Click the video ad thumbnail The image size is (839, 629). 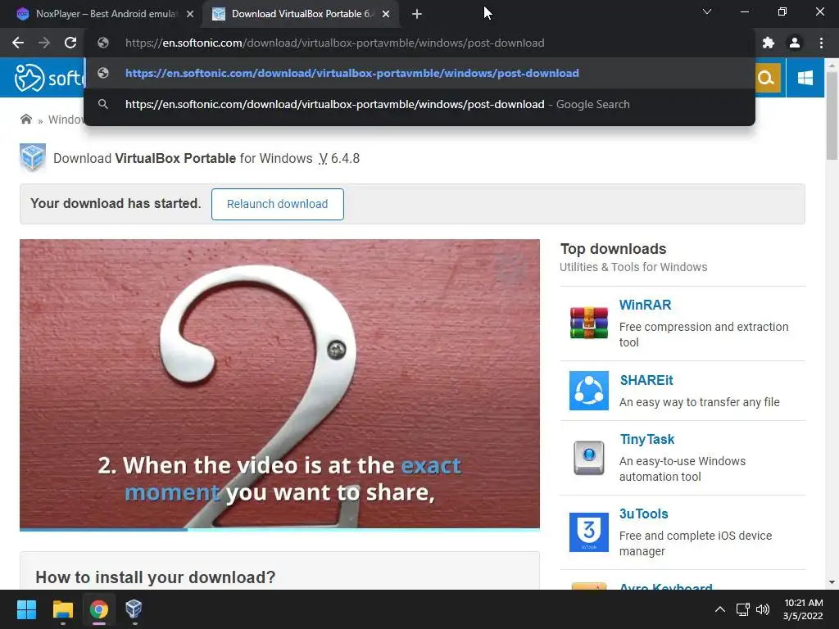click(x=279, y=383)
